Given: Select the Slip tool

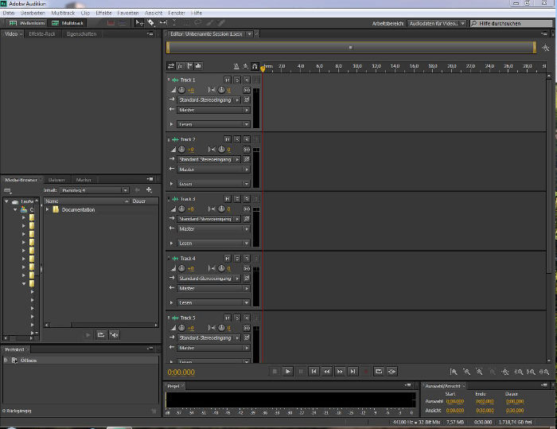Looking at the screenshot, I should [x=163, y=23].
